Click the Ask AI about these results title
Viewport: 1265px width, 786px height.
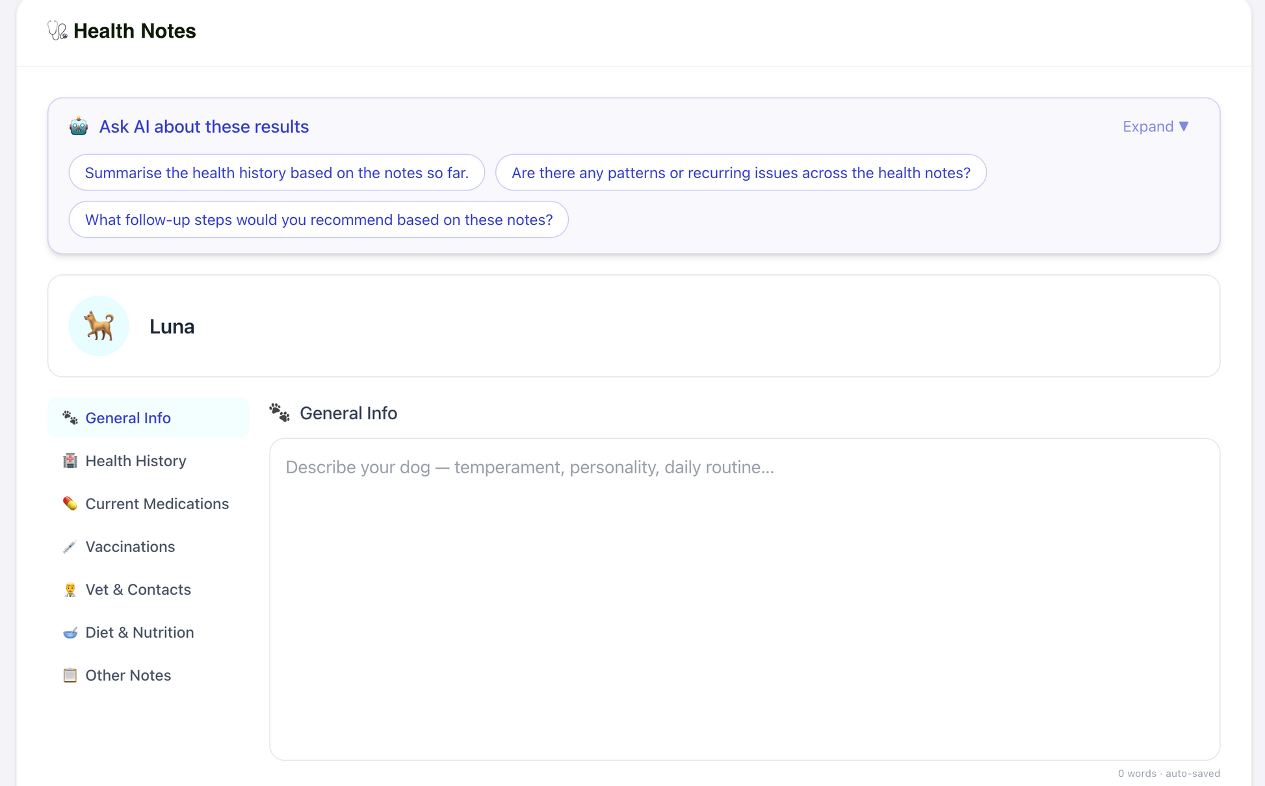pyautogui.click(x=203, y=126)
